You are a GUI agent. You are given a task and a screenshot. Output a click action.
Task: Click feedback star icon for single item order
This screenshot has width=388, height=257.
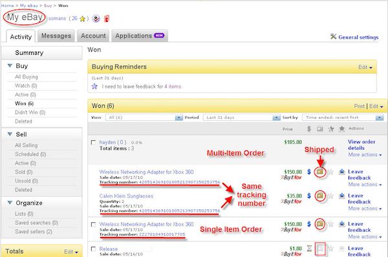(x=342, y=224)
